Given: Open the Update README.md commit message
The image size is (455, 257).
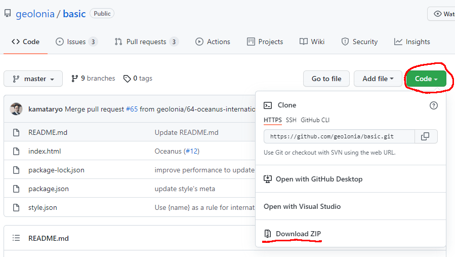Looking at the screenshot, I should [x=187, y=132].
